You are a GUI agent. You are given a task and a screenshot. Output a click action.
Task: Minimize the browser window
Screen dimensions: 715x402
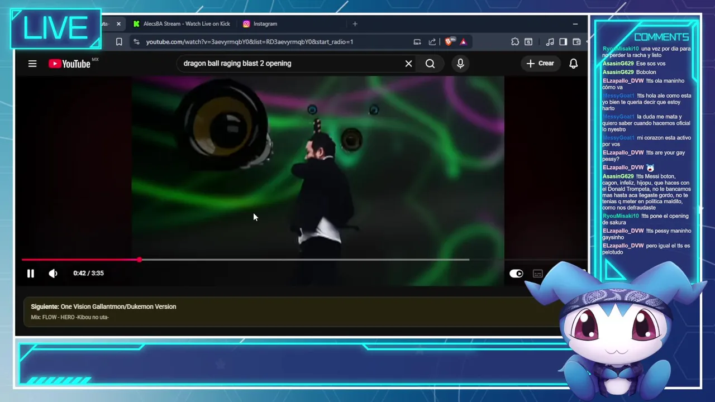click(575, 24)
